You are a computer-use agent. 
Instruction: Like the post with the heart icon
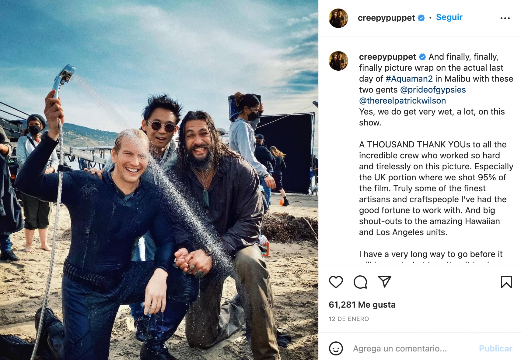coord(336,282)
